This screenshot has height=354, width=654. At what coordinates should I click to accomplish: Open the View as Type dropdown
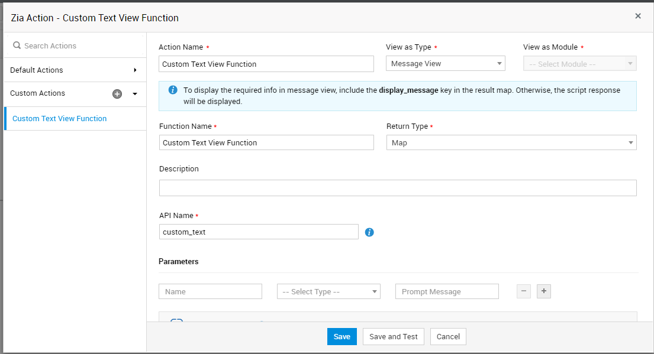[x=445, y=64]
